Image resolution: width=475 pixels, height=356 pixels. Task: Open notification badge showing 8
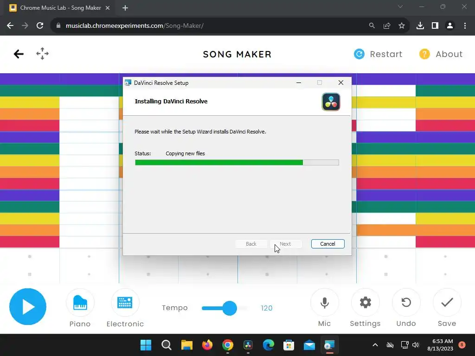click(462, 345)
